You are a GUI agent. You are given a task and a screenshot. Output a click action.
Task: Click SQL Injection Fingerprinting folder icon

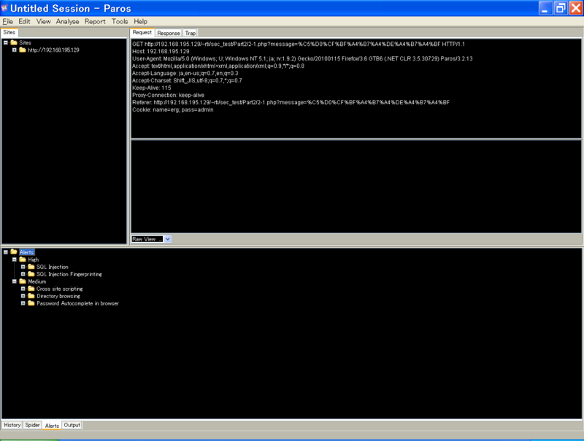[x=31, y=274]
